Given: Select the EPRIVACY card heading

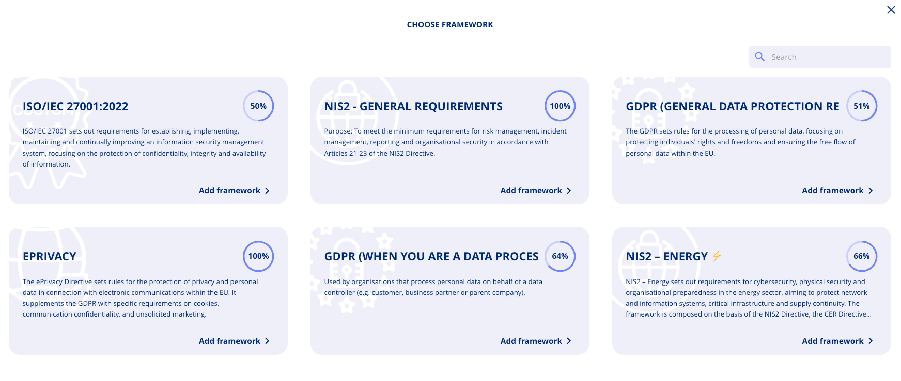Looking at the screenshot, I should tap(50, 257).
